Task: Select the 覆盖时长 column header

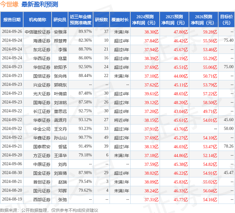Action: (120, 19)
